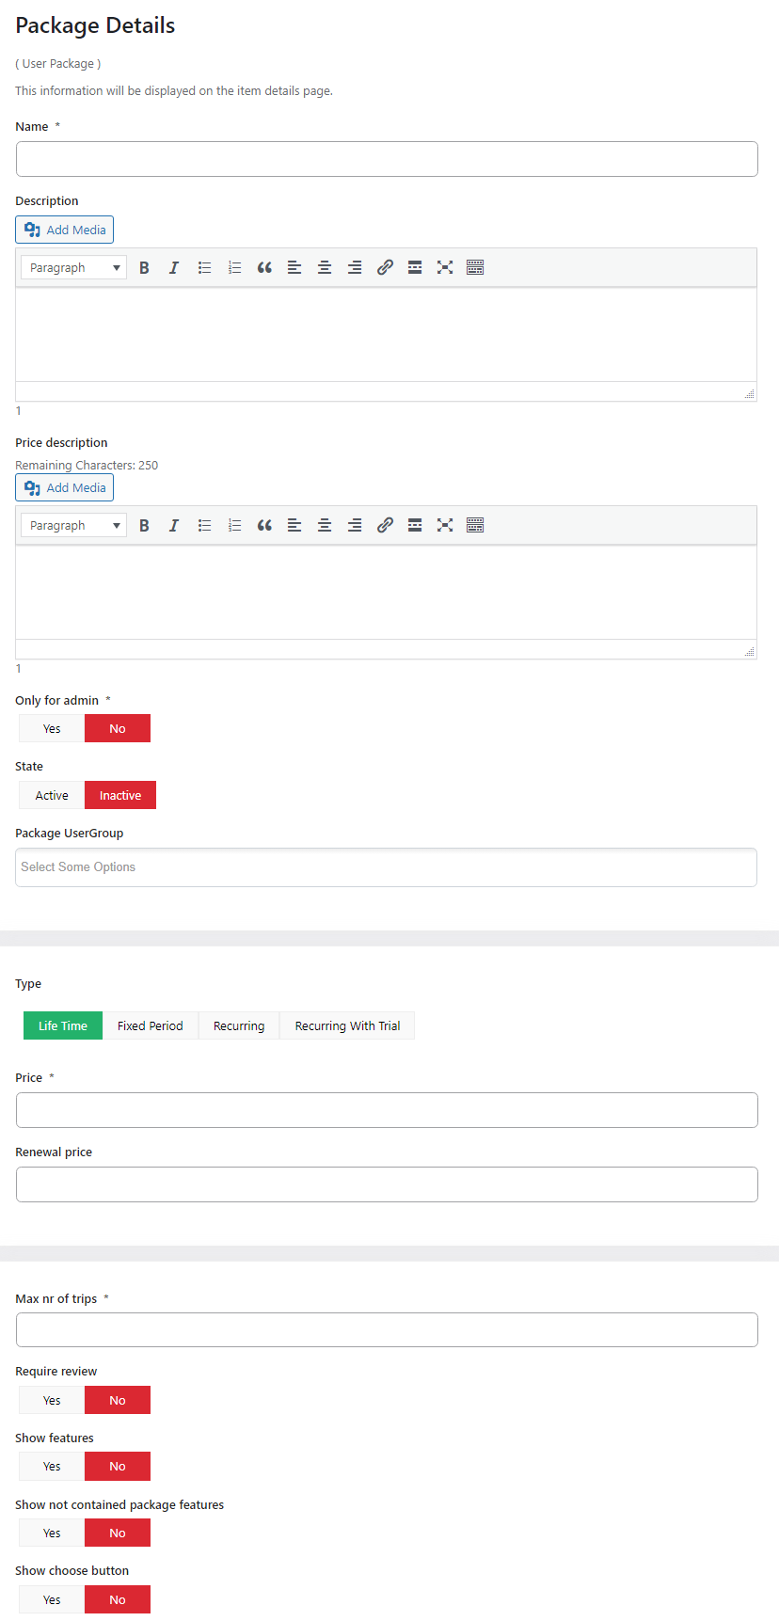Image resolution: width=779 pixels, height=1621 pixels.
Task: Click numbered list icon in Price description editor
Action: 234,526
